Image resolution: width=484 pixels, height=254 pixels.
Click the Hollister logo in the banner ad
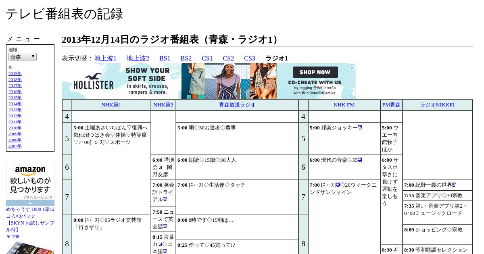(94, 81)
